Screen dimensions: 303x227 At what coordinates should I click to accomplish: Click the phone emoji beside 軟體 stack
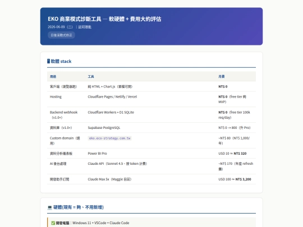[48, 61]
